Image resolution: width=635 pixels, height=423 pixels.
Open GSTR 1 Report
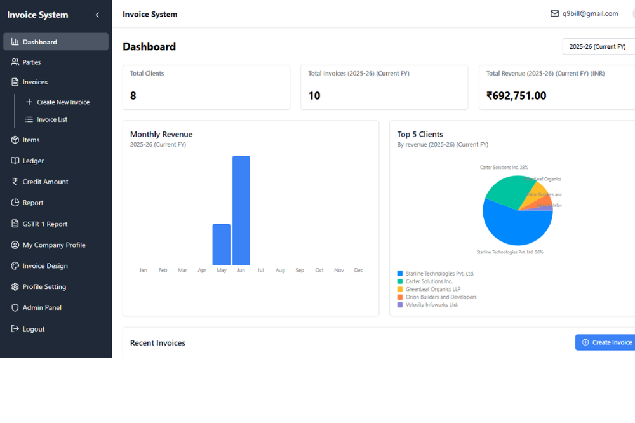tap(56, 224)
